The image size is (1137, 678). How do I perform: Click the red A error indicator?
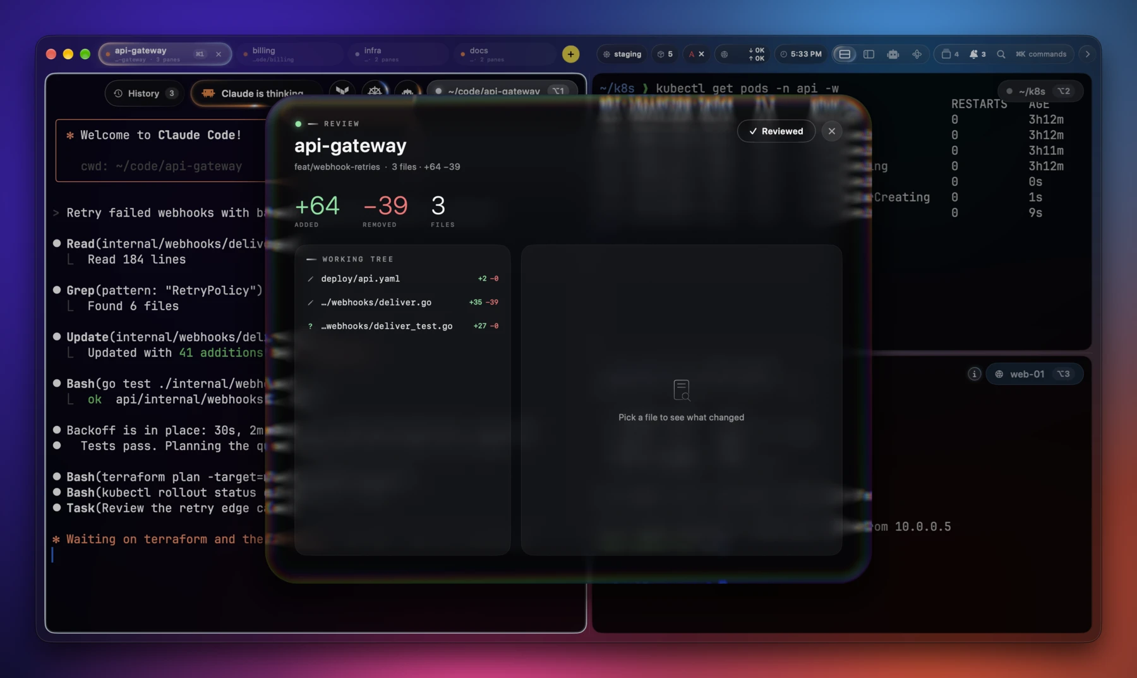696,54
